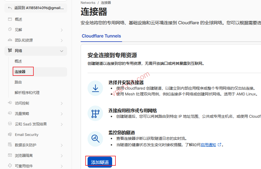Expand the 访问控制 chevron
Screen dimensions: 261x169
(x=62, y=103)
